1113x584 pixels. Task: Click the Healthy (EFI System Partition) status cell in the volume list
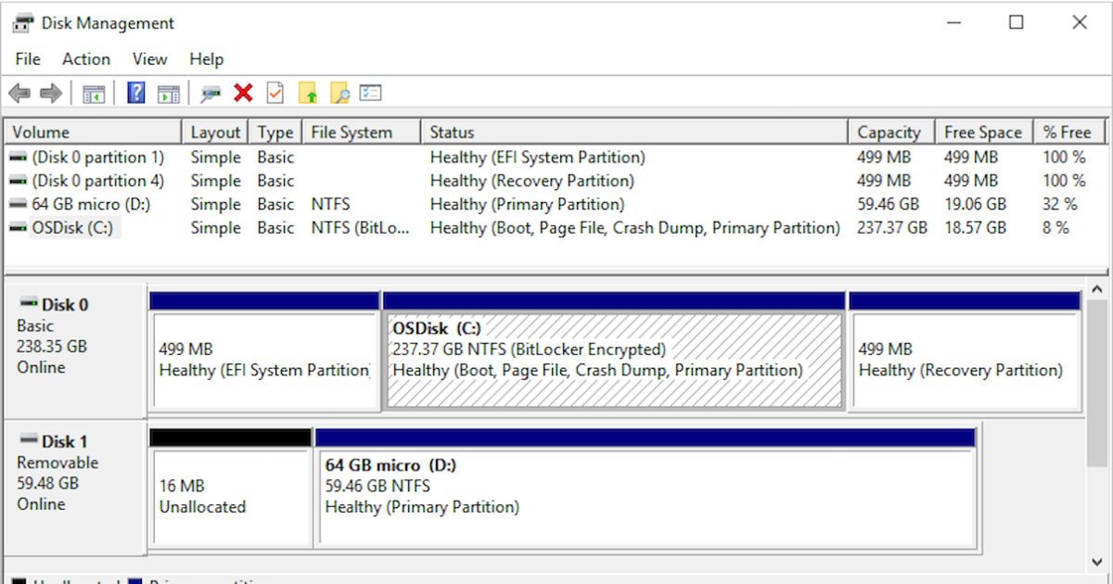click(537, 158)
